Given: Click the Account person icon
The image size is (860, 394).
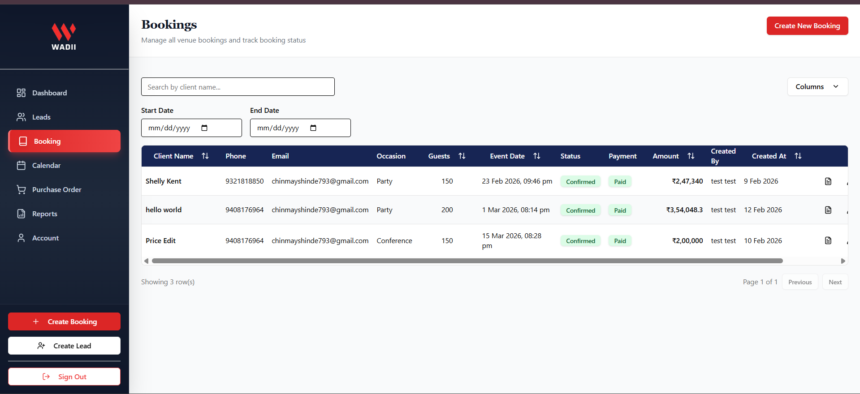Looking at the screenshot, I should coord(21,238).
